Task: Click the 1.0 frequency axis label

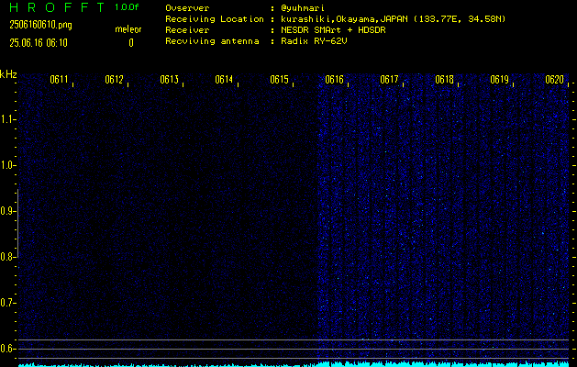Action: (7, 165)
